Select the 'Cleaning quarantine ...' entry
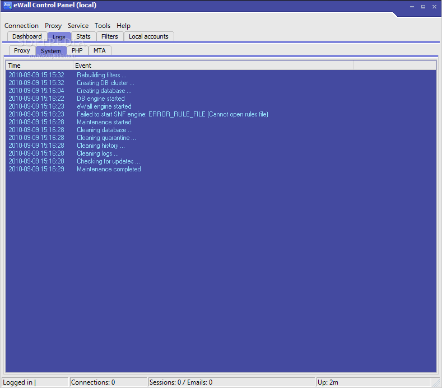 (x=221, y=138)
